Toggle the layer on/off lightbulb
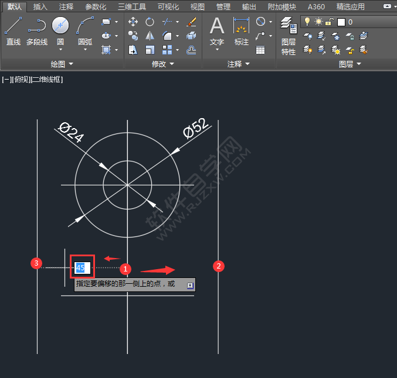397x378 pixels. [x=306, y=22]
